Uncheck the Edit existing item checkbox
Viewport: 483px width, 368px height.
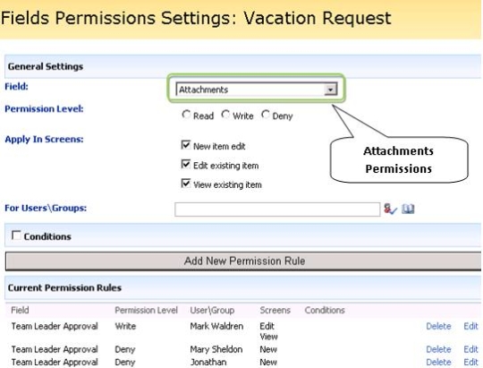[x=186, y=164]
